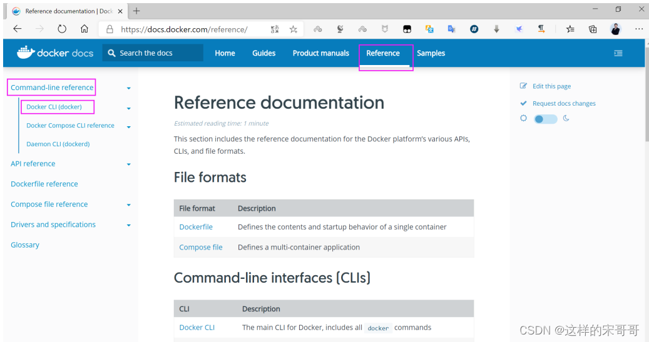Click the browser address bar URL
This screenshot has height=342, width=649.
pos(184,29)
